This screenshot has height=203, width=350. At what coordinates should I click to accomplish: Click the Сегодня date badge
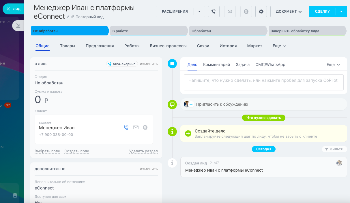click(264, 149)
